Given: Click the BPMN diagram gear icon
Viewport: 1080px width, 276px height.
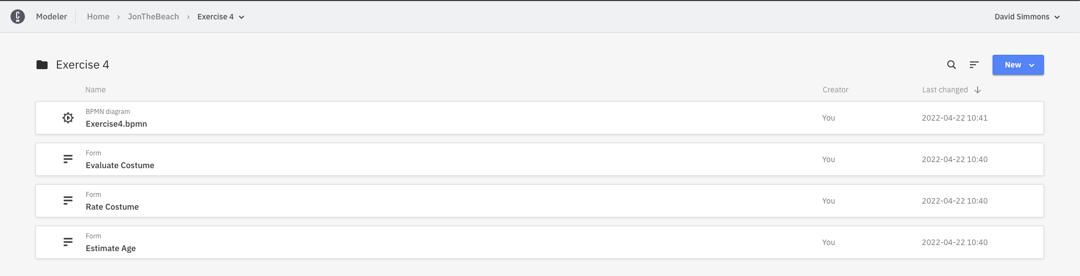Looking at the screenshot, I should (x=68, y=118).
